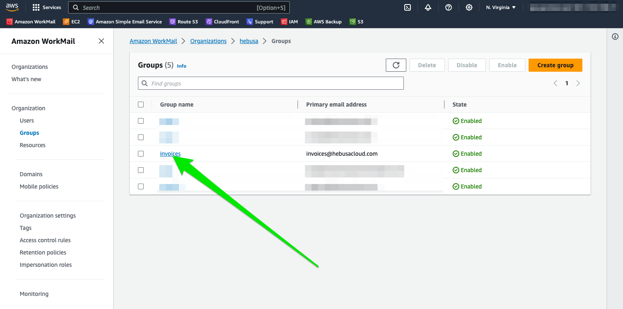Tick the checkbox for invoices group
The width and height of the screenshot is (623, 309).
(141, 154)
